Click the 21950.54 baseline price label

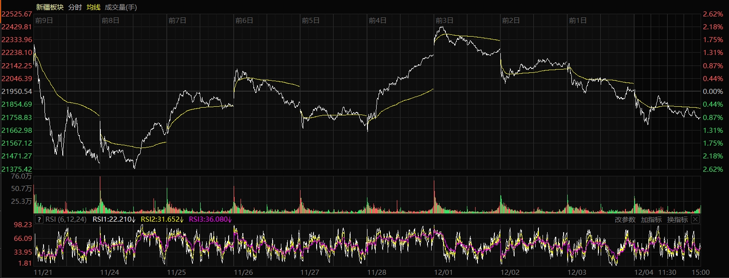coord(17,92)
